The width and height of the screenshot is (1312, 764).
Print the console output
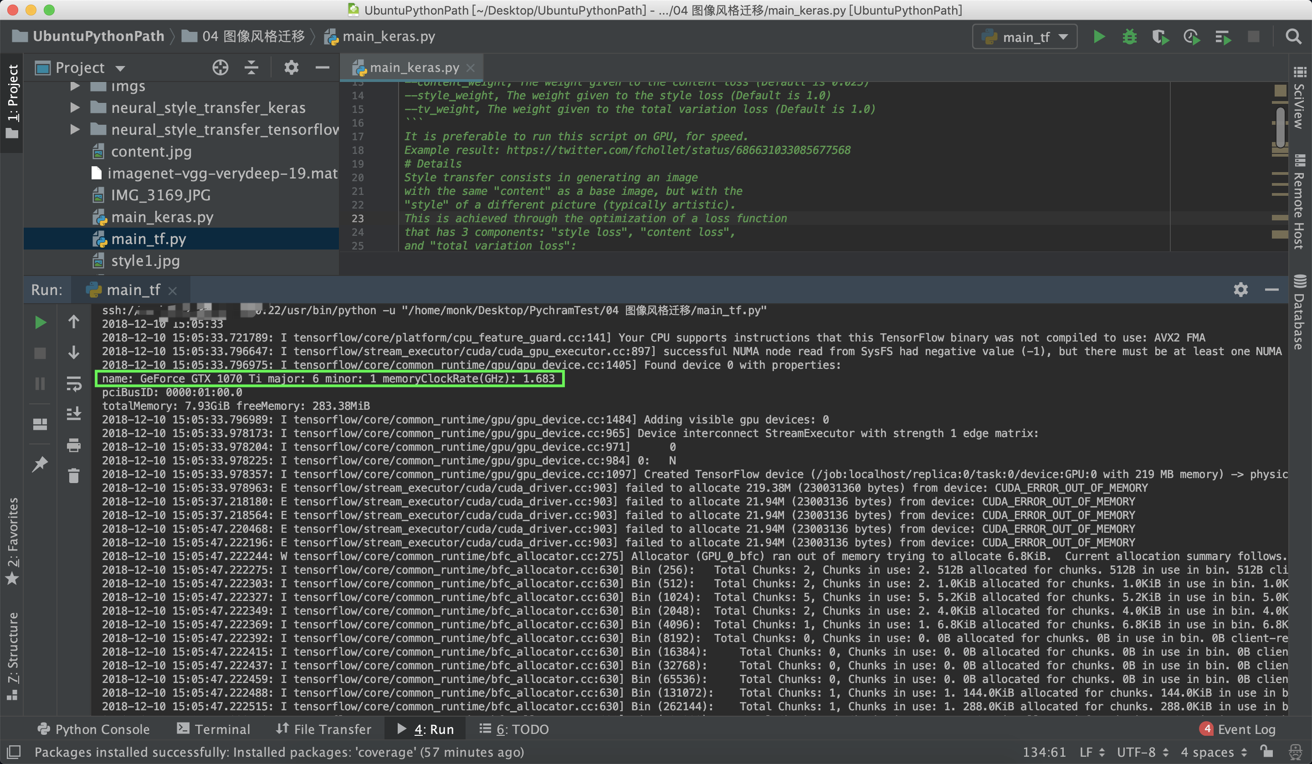[73, 445]
